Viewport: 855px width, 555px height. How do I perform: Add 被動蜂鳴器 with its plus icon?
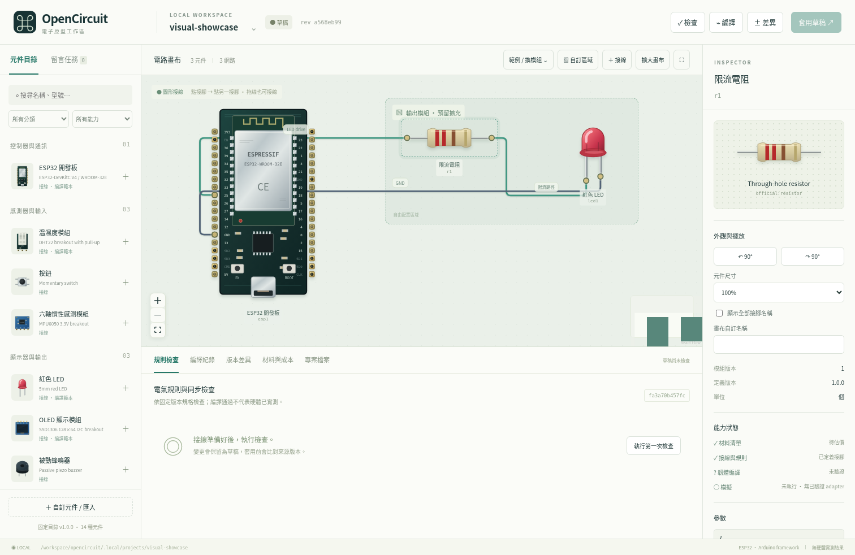(x=126, y=470)
